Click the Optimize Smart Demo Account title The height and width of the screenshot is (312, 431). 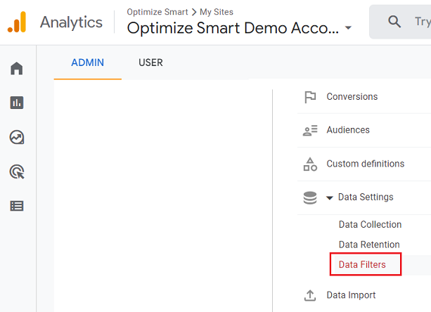coord(233,28)
